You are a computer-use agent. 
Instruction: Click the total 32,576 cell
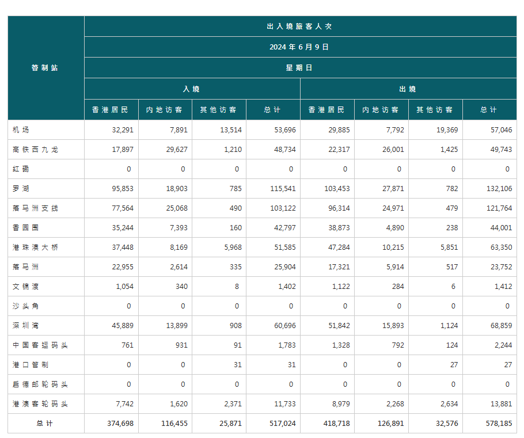[x=435, y=424]
